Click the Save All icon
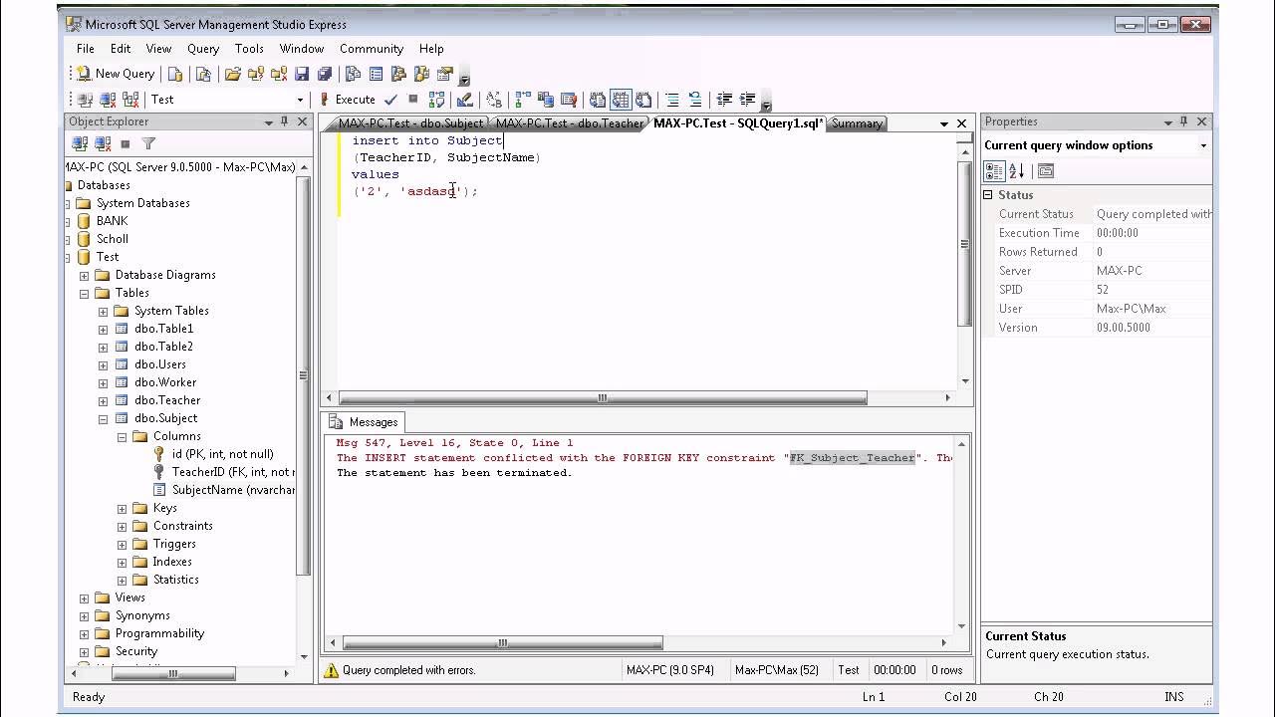The height and width of the screenshot is (717, 1275). click(324, 74)
